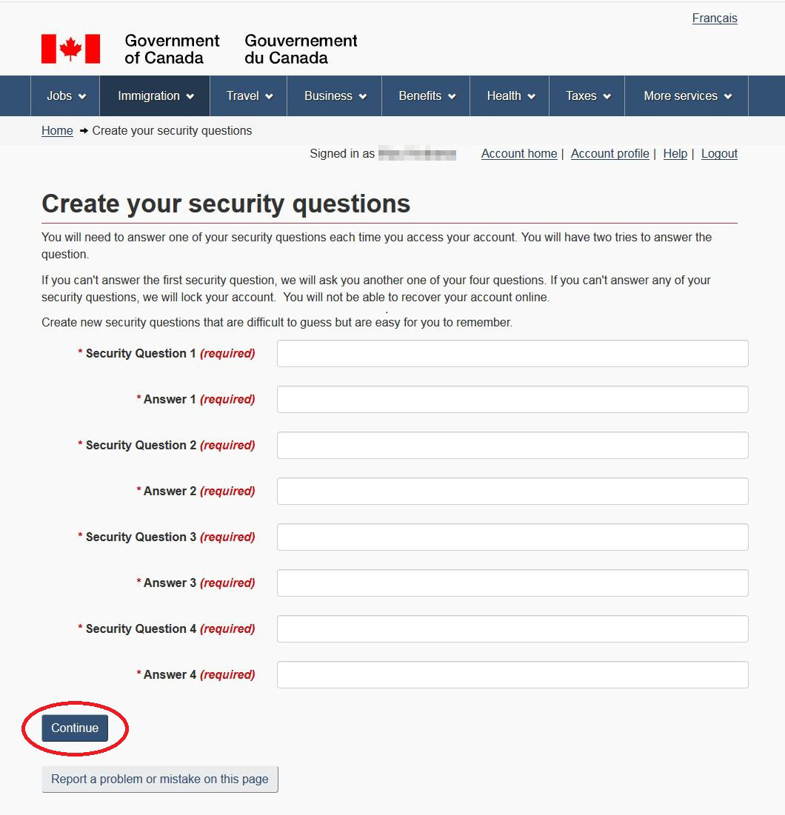Image resolution: width=785 pixels, height=815 pixels.
Task: Open the Immigration dropdown menu
Action: click(x=155, y=96)
